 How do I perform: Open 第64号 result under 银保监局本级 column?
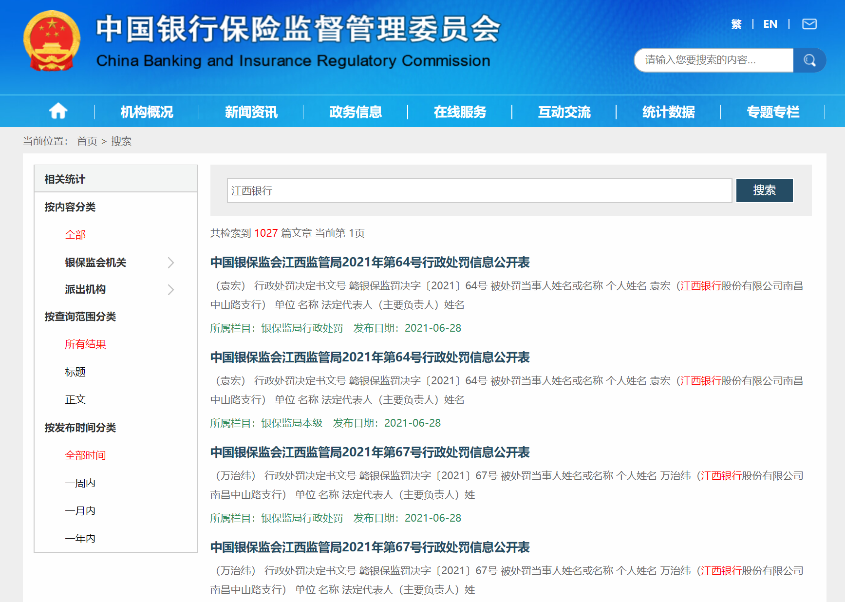[x=370, y=357]
